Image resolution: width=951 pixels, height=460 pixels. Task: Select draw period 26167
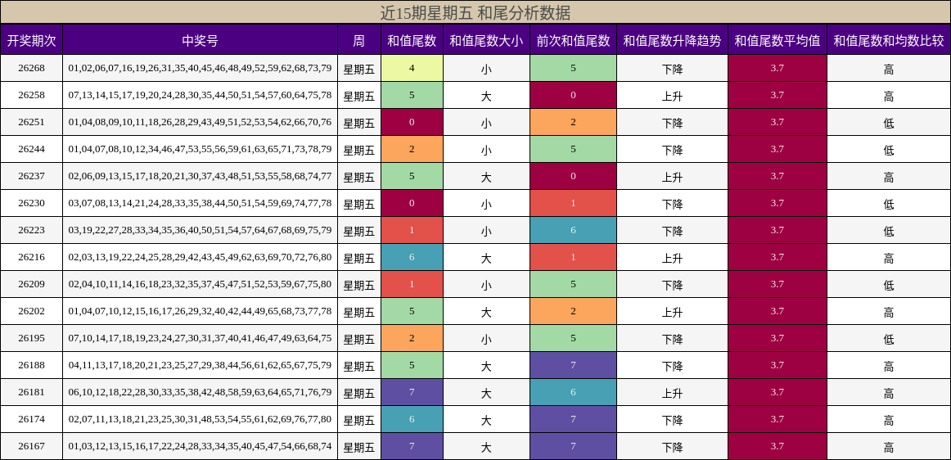[31, 446]
